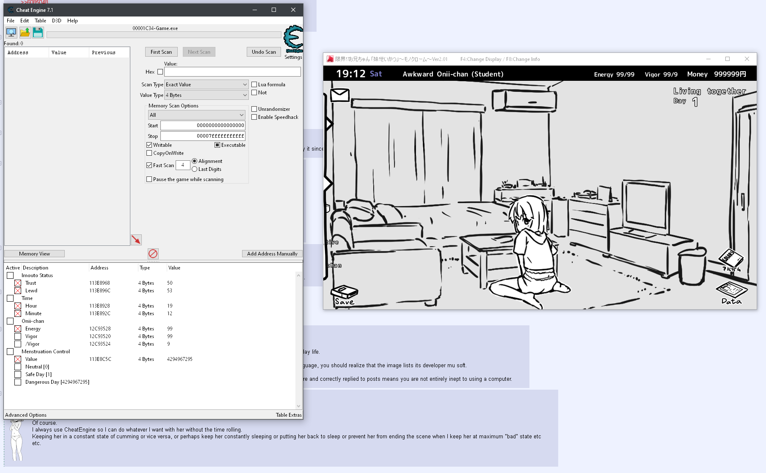
Task: Toggle freeze for Trust entry
Action: point(18,283)
